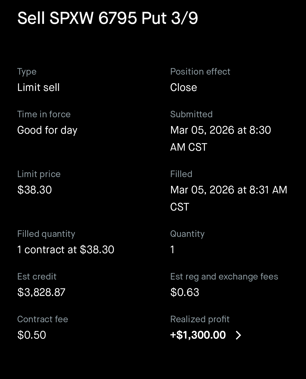
Task: Click the Filled quantity label
Action: coord(46,234)
